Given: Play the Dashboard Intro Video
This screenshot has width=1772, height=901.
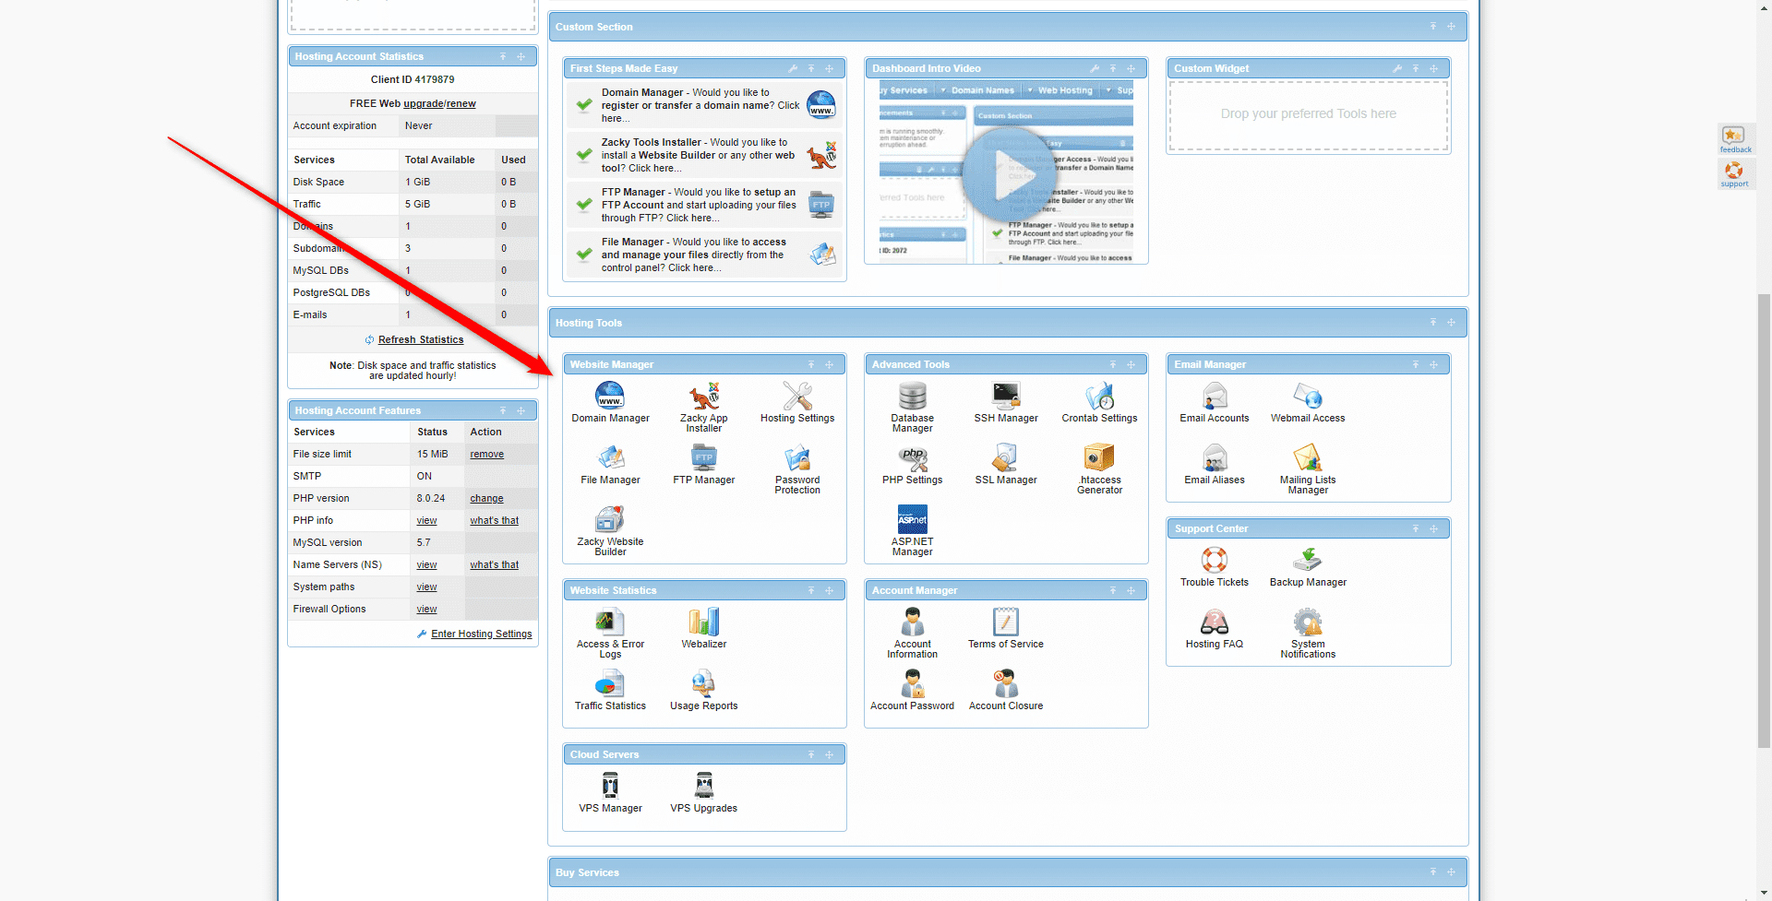Looking at the screenshot, I should (1009, 175).
